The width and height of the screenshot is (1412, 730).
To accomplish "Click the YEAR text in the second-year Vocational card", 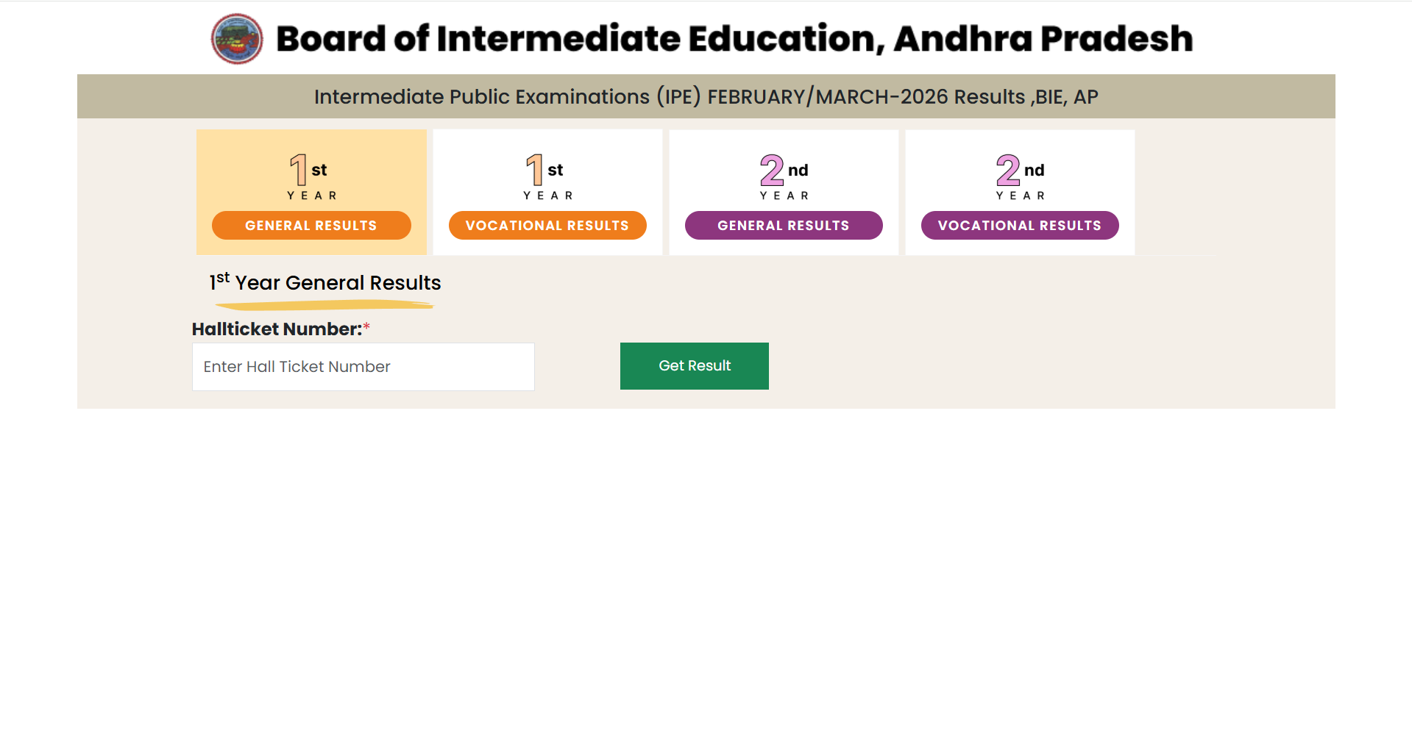I will pyautogui.click(x=1021, y=196).
